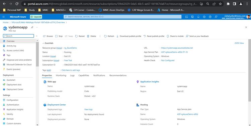
Task: Open the Help question mark icon
Action: pyautogui.click(x=210, y=17)
